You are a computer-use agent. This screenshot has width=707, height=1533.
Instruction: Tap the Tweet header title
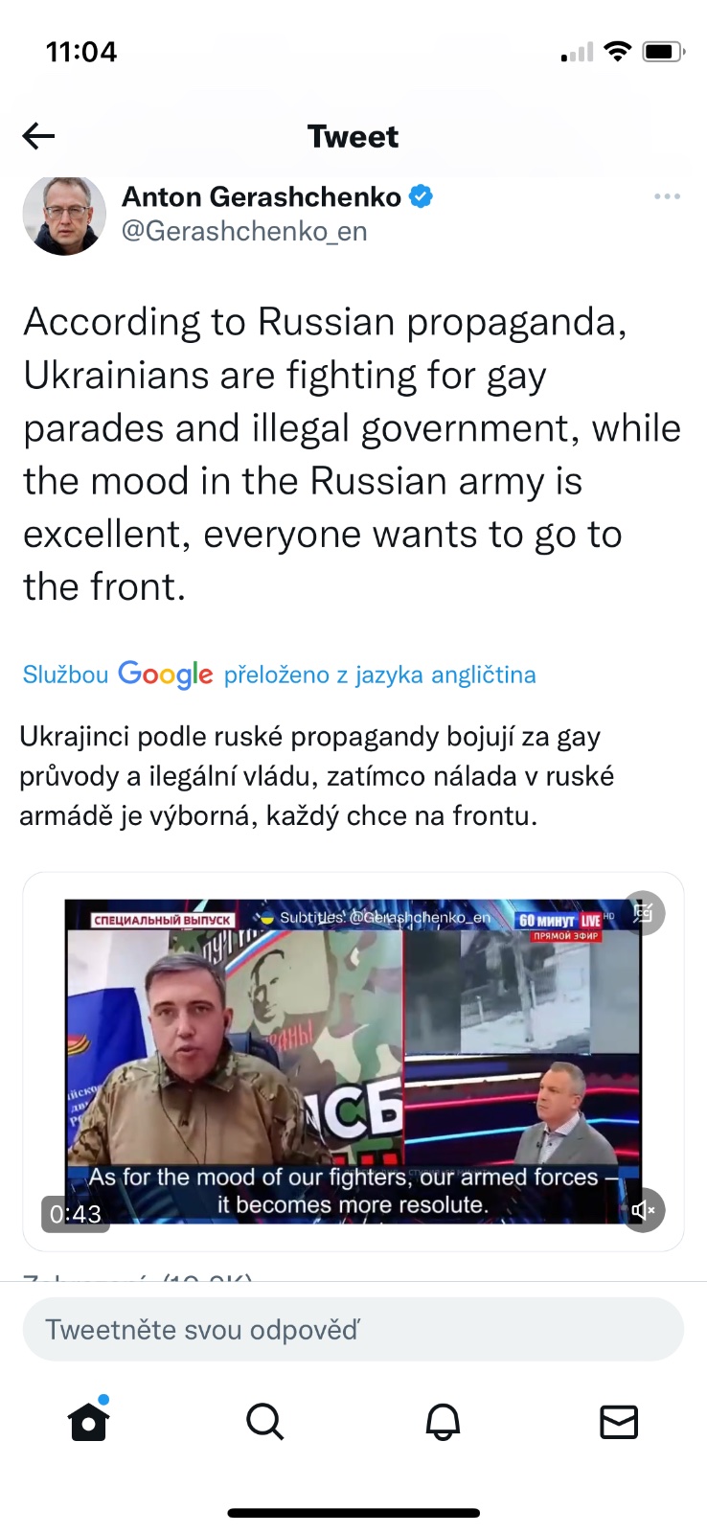click(x=353, y=136)
